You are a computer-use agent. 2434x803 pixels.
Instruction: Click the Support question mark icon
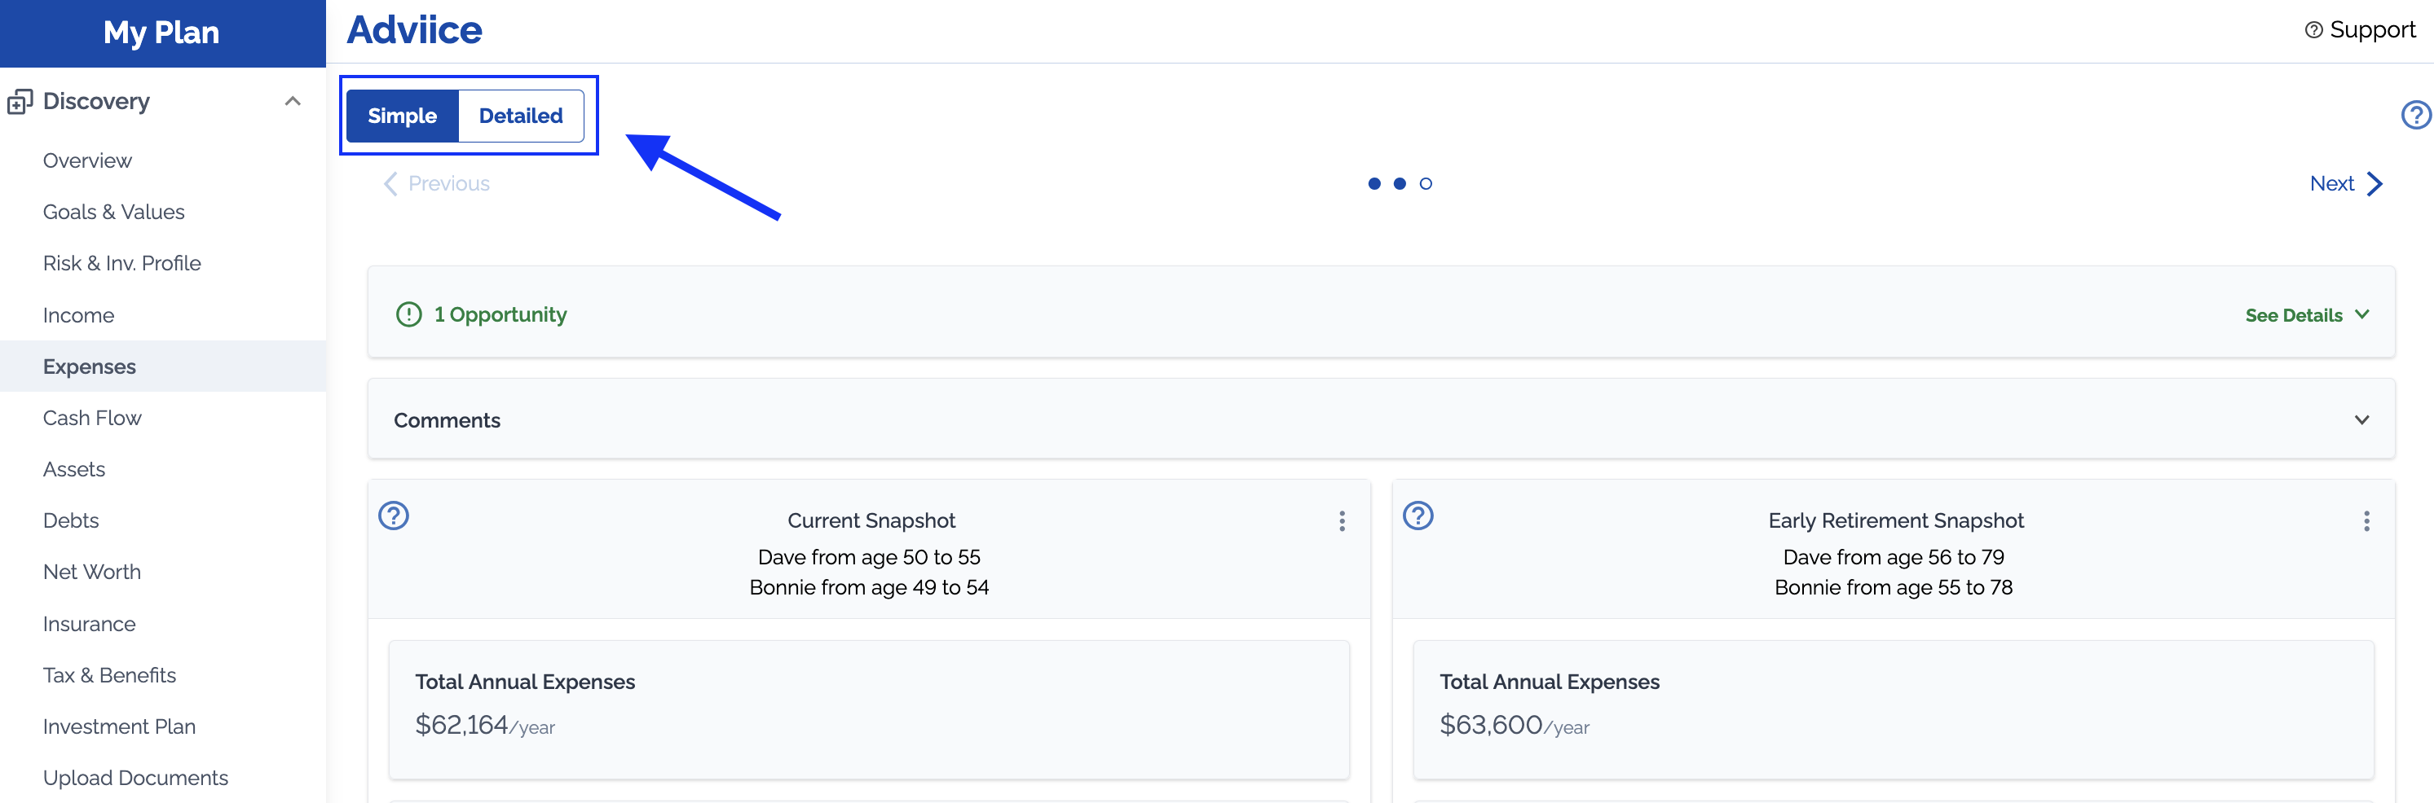[2313, 30]
